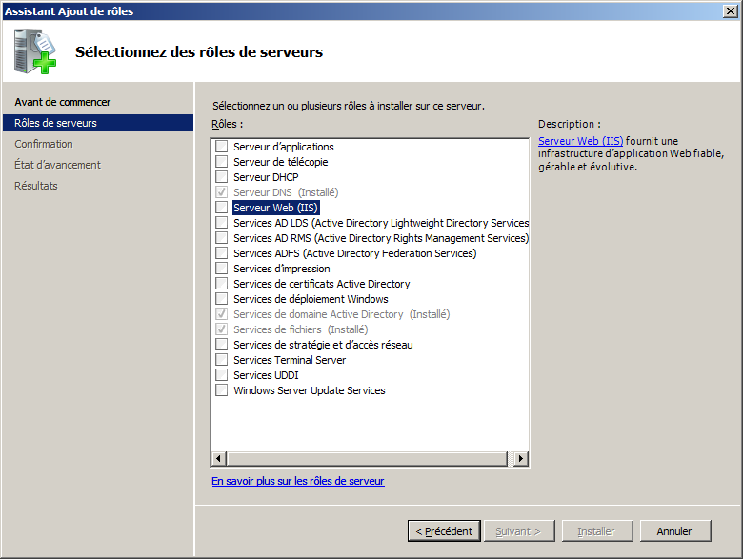Toggle the Services d'impression checkbox
This screenshot has height=559, width=743.
pos(222,269)
